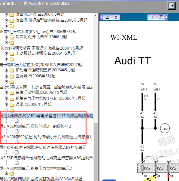Expand 移动电话适配装置 node
Screen dimensions: 179x181
(7, 70)
